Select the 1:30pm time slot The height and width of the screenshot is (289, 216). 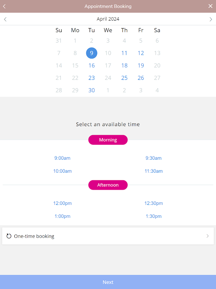(x=153, y=216)
